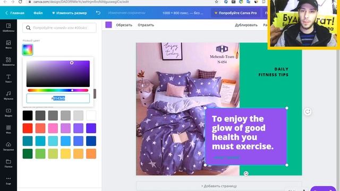Open the Music sidebar panel
The width and height of the screenshot is (340, 191).
point(8,95)
